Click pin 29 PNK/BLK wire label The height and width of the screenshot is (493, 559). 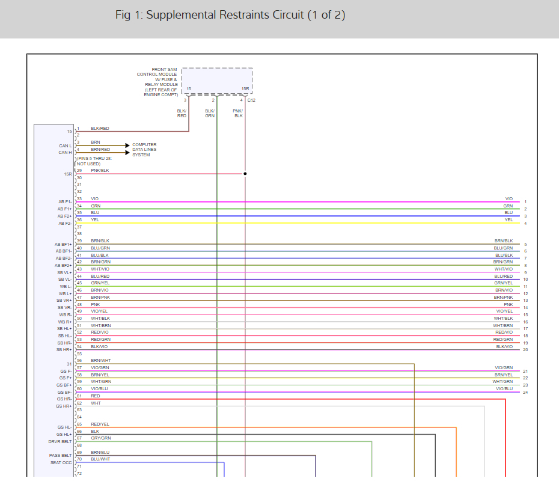pos(100,170)
